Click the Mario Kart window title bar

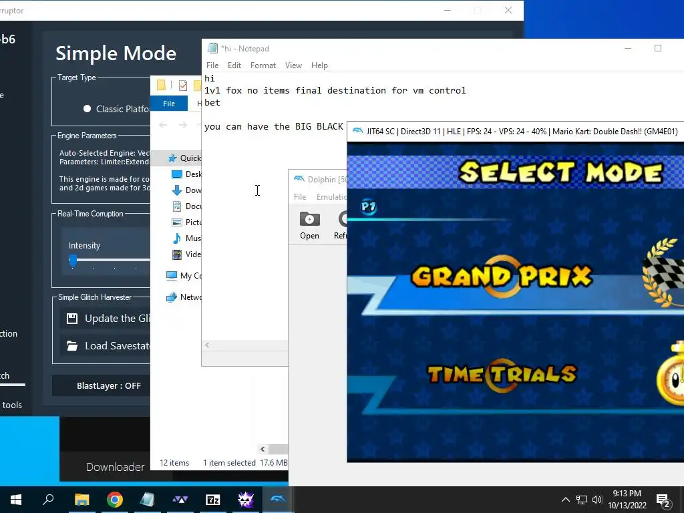click(x=516, y=132)
